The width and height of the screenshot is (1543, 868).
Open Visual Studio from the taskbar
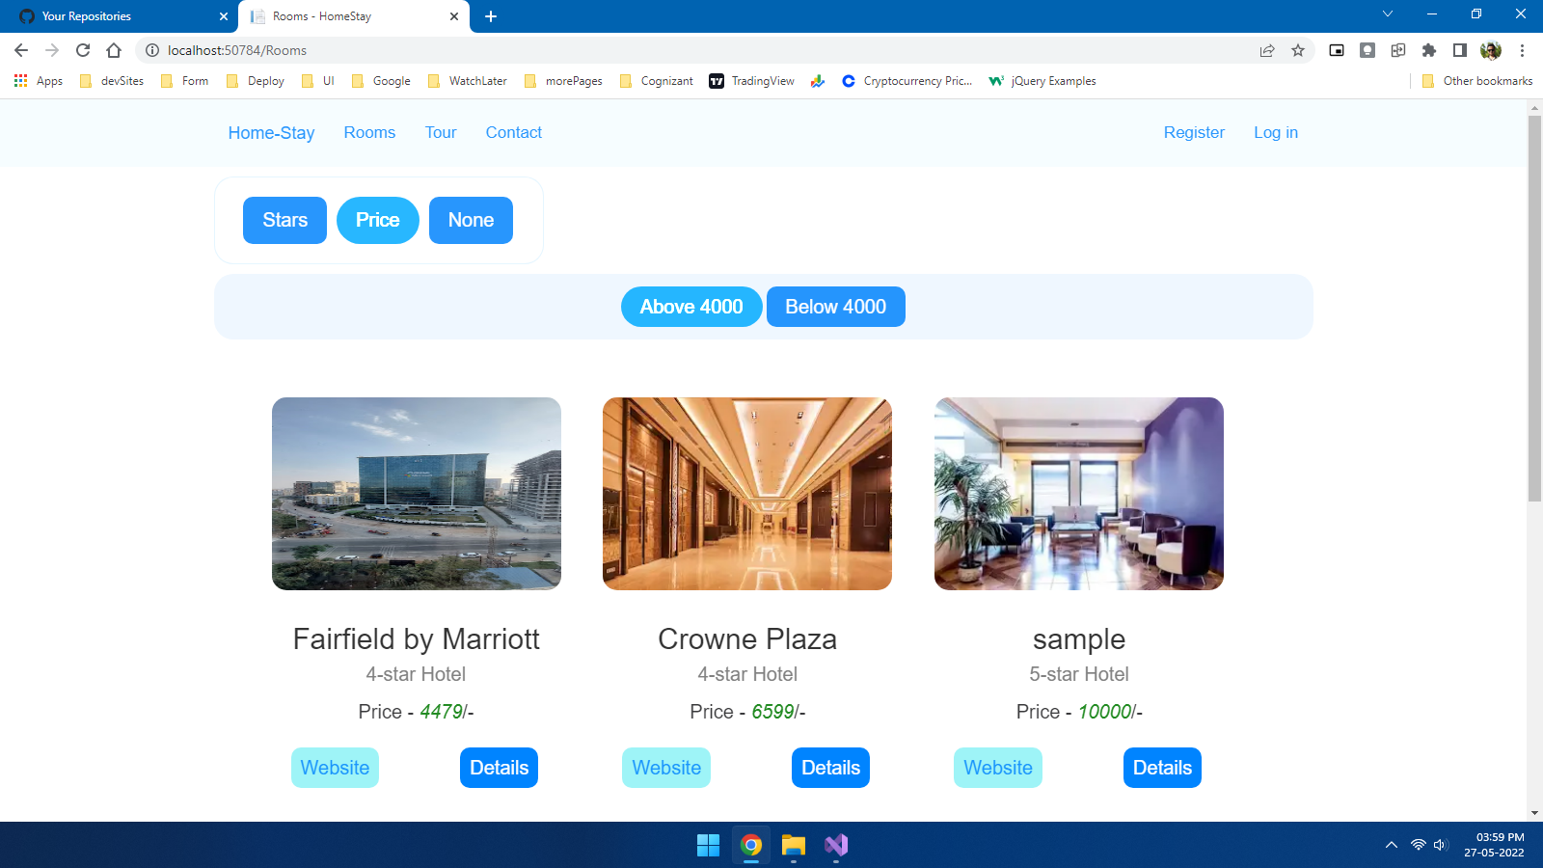click(835, 845)
